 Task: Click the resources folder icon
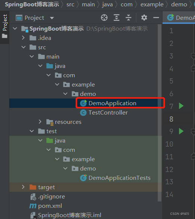50,122
